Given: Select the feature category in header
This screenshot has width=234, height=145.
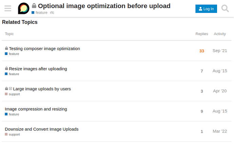Looking at the screenshot, I should coord(40,13).
